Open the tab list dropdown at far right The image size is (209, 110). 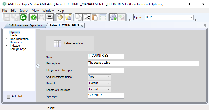[x=205, y=25]
